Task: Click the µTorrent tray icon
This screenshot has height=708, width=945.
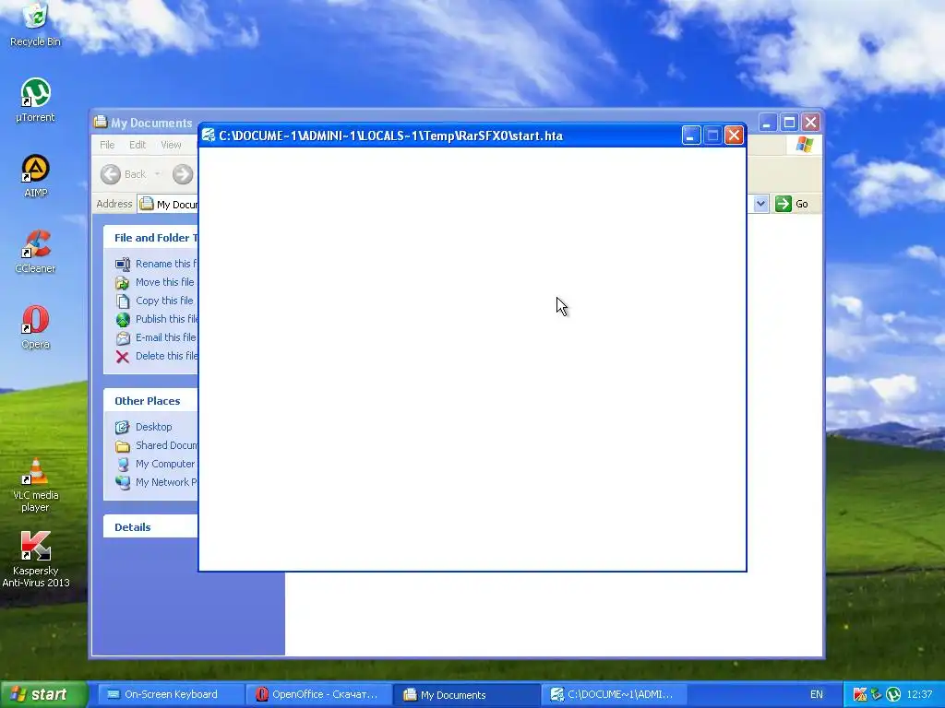Action: [x=893, y=694]
